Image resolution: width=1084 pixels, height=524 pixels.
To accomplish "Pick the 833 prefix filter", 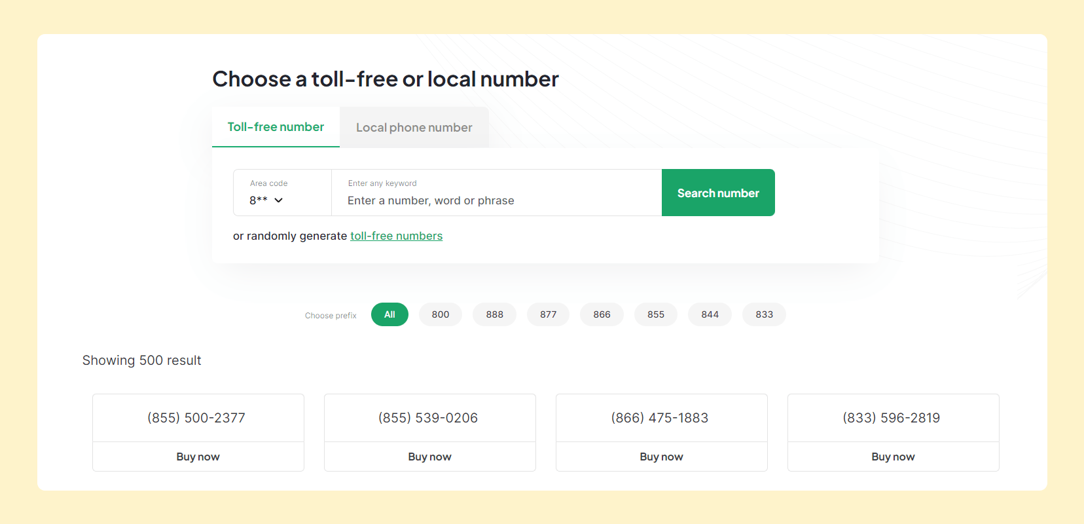I will [765, 314].
